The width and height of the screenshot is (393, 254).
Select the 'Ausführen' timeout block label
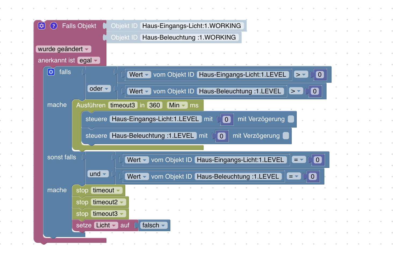tap(91, 105)
